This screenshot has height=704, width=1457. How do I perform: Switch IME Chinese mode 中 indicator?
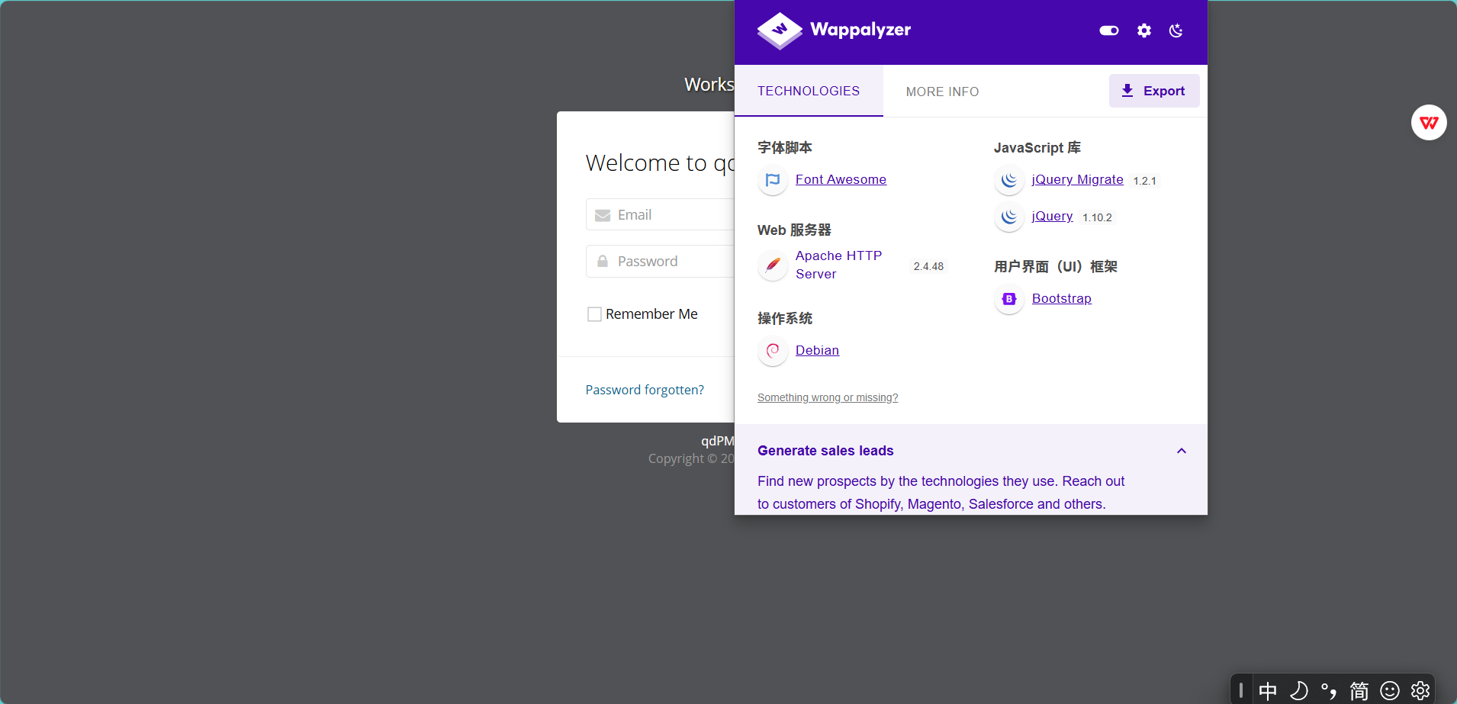(x=1268, y=691)
